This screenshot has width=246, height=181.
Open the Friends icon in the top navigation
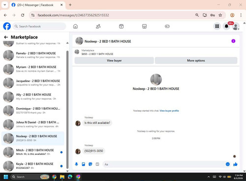98,26
